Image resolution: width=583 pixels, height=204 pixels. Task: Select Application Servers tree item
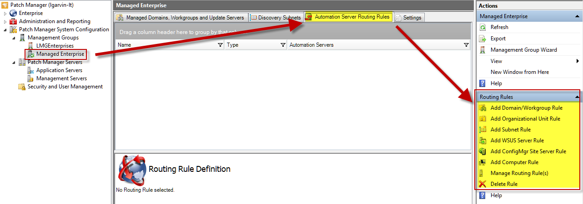pyautogui.click(x=59, y=70)
